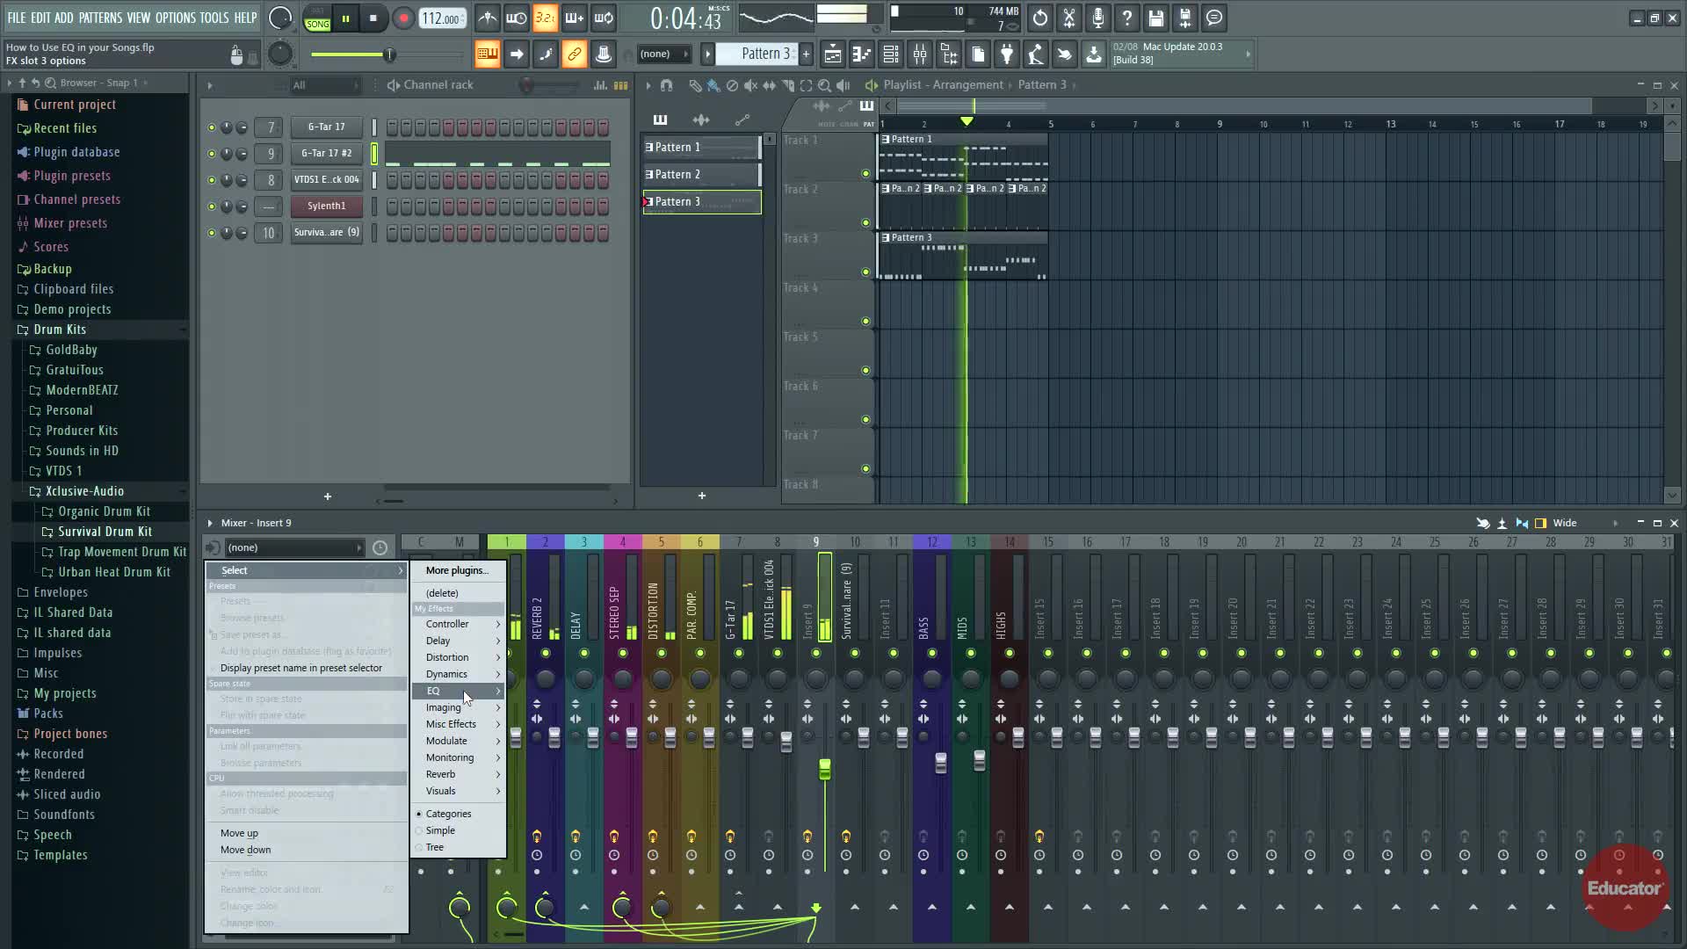Open the piano roll view icon
This screenshot has height=949, width=1687.
tap(861, 54)
